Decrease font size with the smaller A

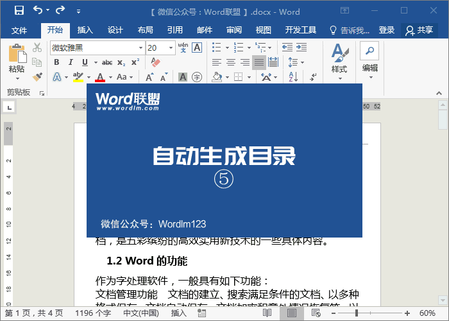point(164,77)
